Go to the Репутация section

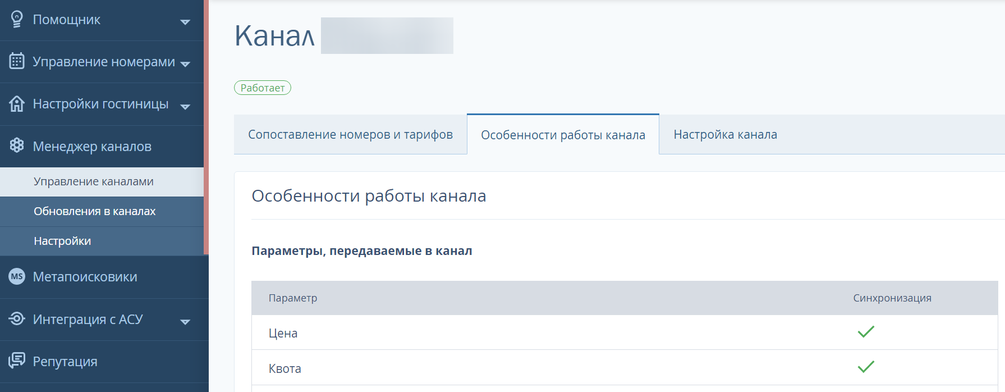[104, 361]
